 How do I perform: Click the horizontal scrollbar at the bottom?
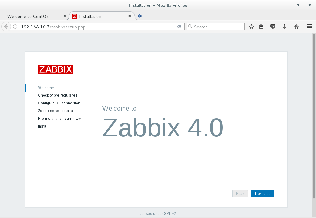click(x=123, y=217)
